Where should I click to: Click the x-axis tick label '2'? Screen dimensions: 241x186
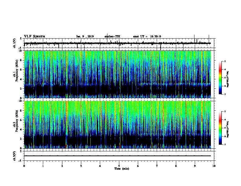[x=62, y=166]
